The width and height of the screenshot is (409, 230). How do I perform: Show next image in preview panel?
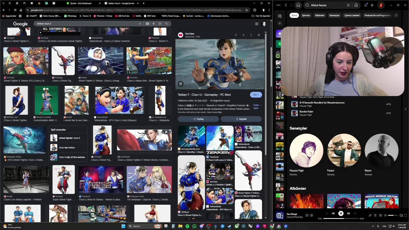[x=243, y=35]
